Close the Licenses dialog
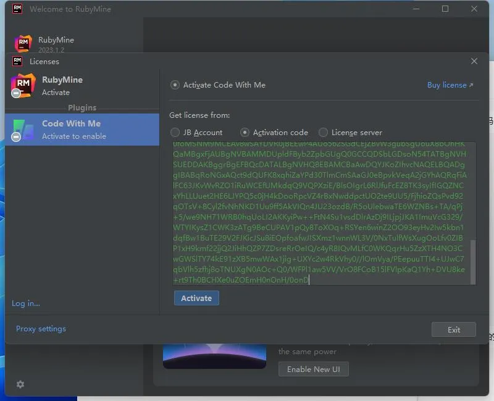Screen dimensions: 494x401 pos(474,61)
